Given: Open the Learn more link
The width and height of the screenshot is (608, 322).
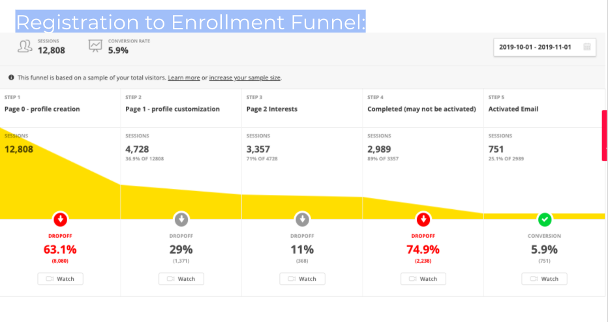Looking at the screenshot, I should pos(184,78).
